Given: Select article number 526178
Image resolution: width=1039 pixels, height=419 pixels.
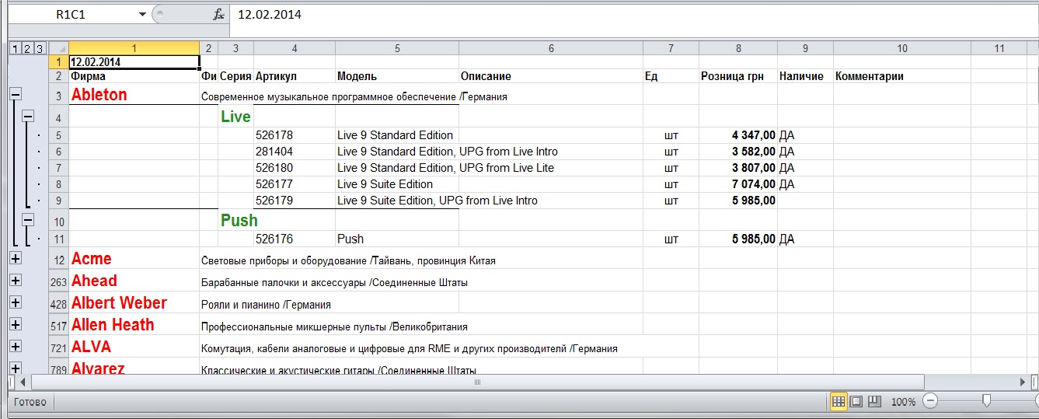Looking at the screenshot, I should click(x=295, y=135).
